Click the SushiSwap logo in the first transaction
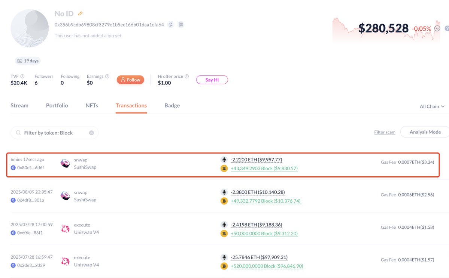This screenshot has height=278, width=449. [x=65, y=163]
